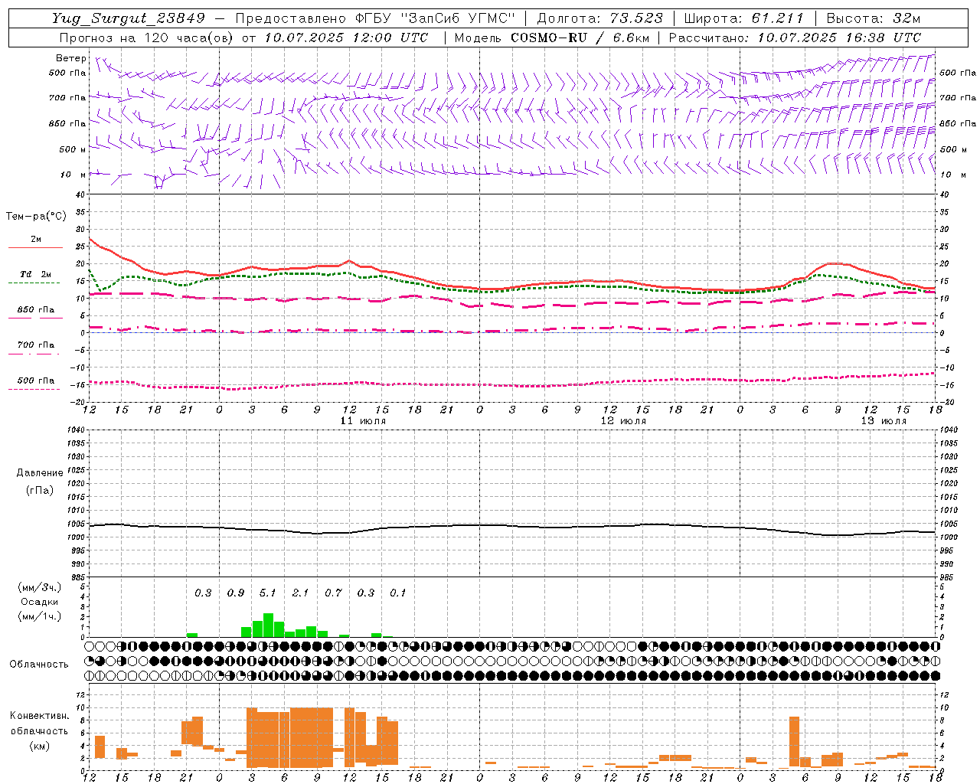The image size is (980, 784).
Task: Click the elevation label 'Высота: 32м'
Action: (874, 18)
